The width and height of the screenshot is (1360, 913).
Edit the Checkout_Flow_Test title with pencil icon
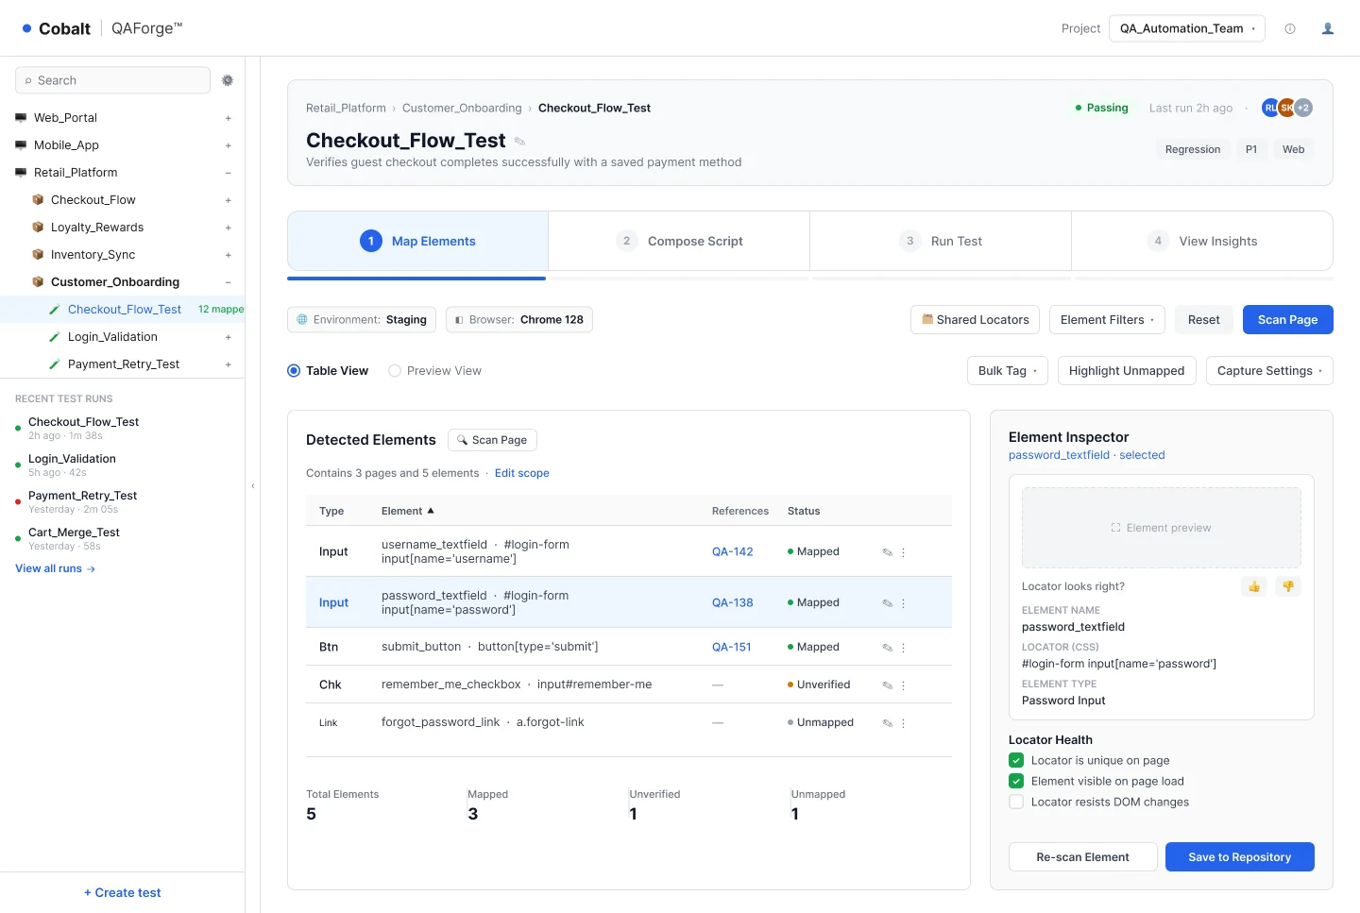[519, 142]
